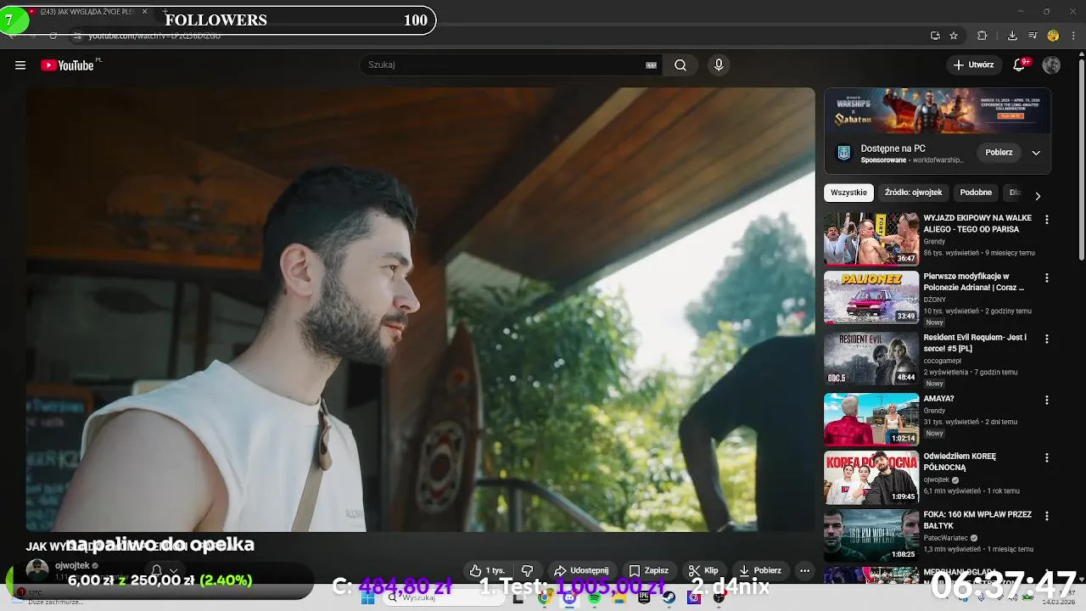Open the YouTube hamburger guide menu

pyautogui.click(x=20, y=65)
